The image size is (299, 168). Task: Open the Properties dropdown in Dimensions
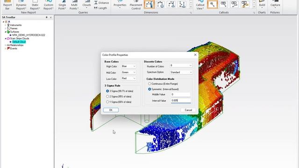[x=120, y=5]
